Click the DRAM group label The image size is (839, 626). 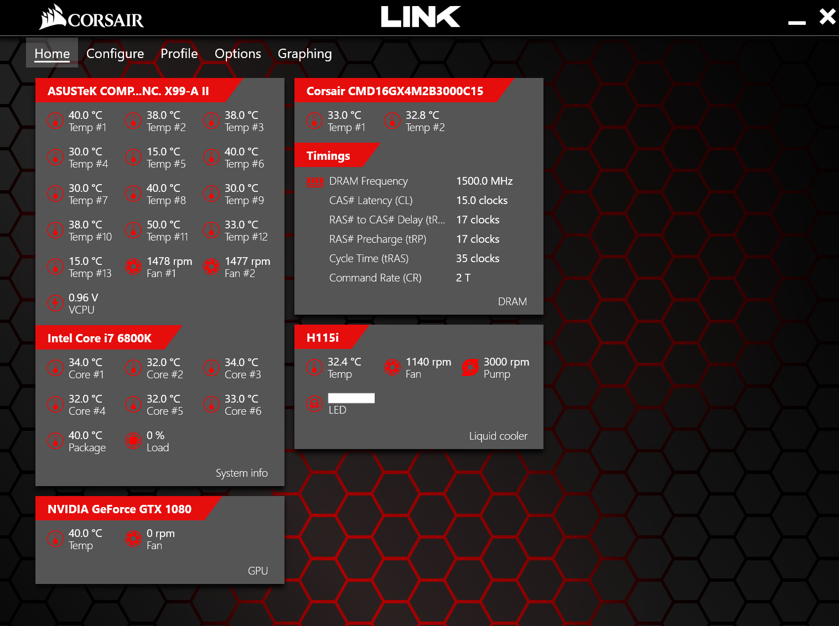512,302
